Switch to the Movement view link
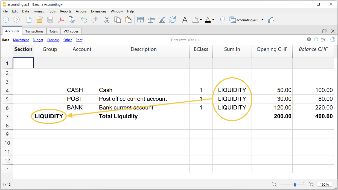 point(21,40)
